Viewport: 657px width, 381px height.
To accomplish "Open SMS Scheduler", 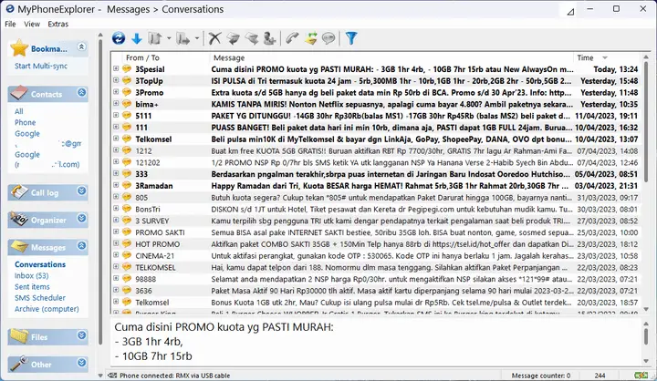I will coord(40,298).
